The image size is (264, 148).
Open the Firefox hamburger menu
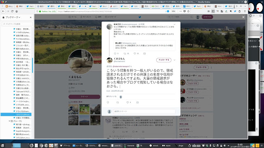[x=245, y=11]
